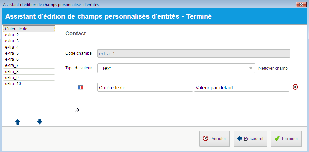Image resolution: width=309 pixels, height=152 pixels.
Task: Click the move up arrow icon
Action: pos(18,122)
